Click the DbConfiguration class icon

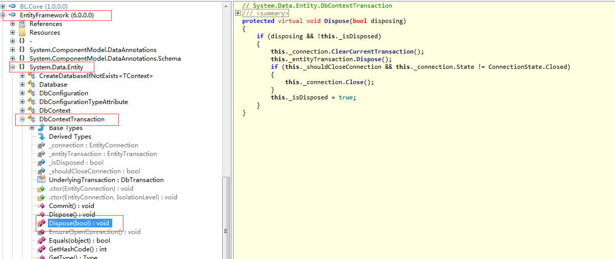click(32, 93)
